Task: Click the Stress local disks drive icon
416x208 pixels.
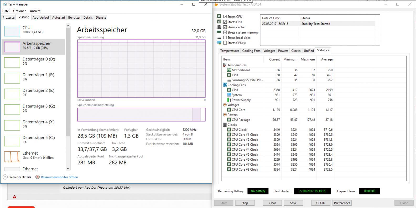Action: tap(219, 38)
